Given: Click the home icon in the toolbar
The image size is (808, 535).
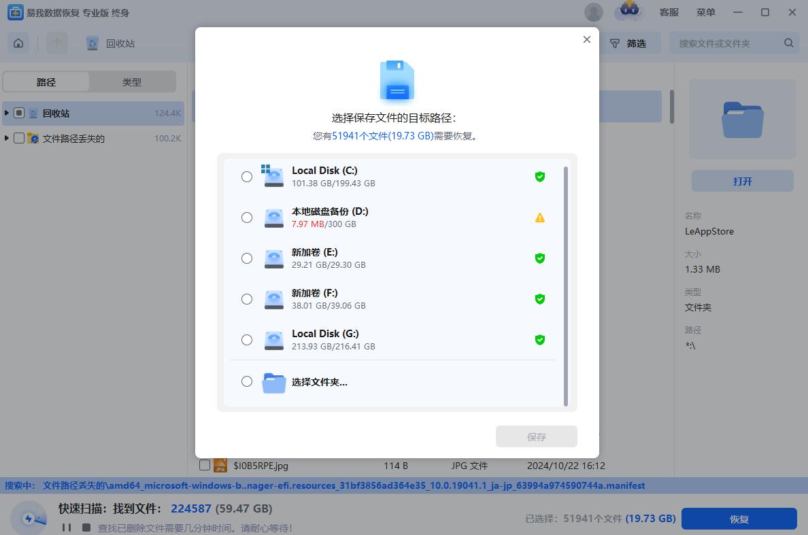Looking at the screenshot, I should (x=18, y=43).
